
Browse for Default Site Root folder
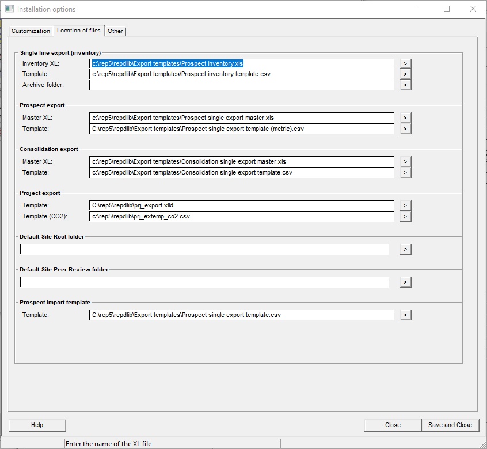pyautogui.click(x=405, y=249)
